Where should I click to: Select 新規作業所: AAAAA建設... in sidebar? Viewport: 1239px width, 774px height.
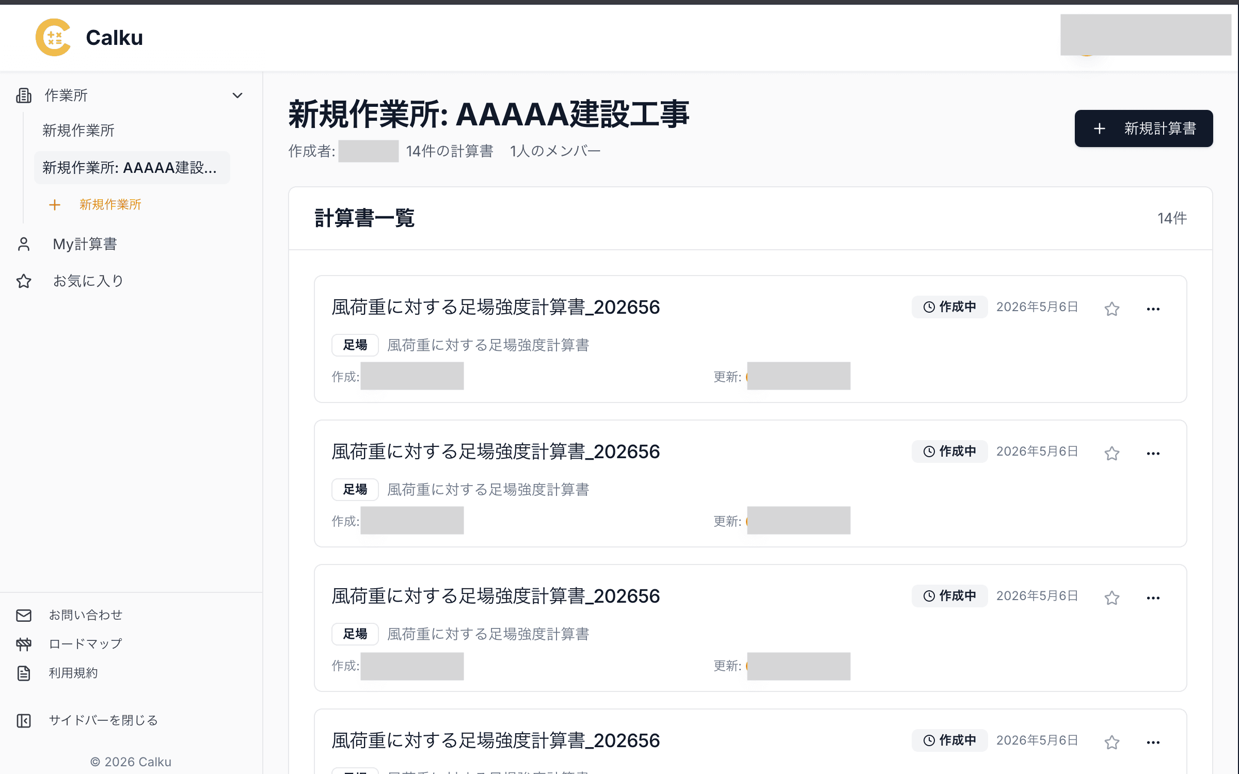[132, 168]
